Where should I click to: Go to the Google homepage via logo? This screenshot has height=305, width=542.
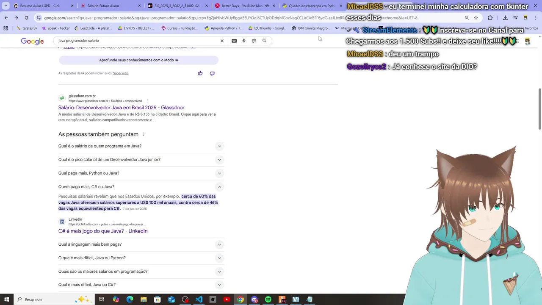(33, 41)
